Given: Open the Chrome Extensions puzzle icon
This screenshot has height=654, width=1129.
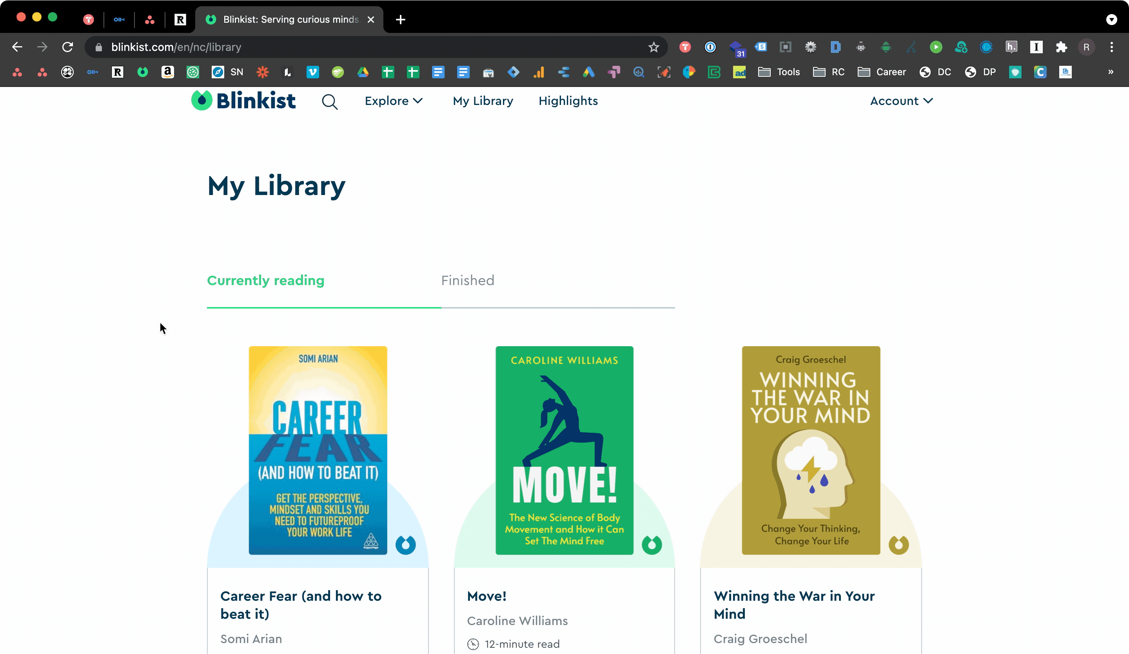Looking at the screenshot, I should (x=1061, y=47).
